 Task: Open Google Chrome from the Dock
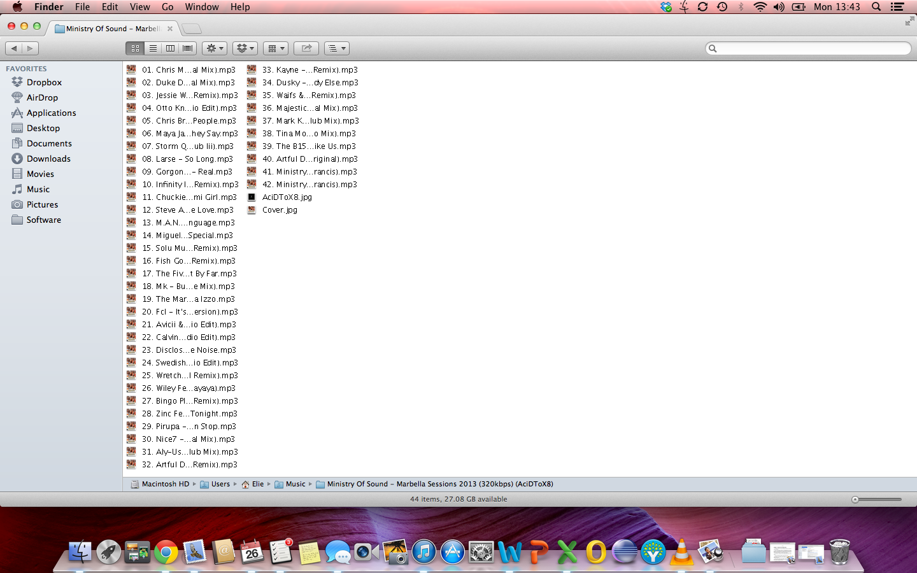coord(166,552)
